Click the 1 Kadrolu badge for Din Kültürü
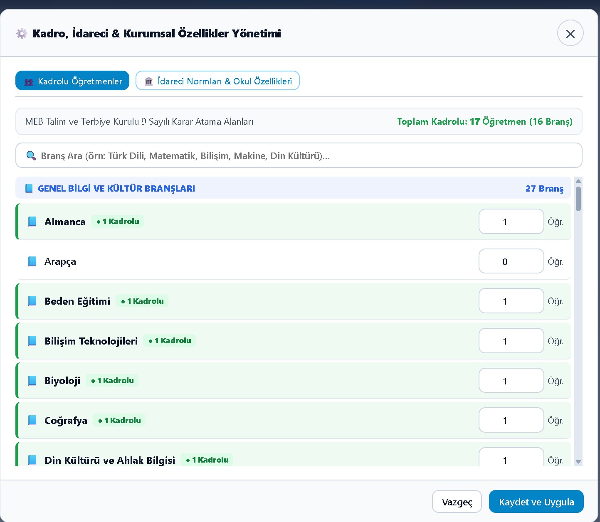600x522 pixels. 207,460
